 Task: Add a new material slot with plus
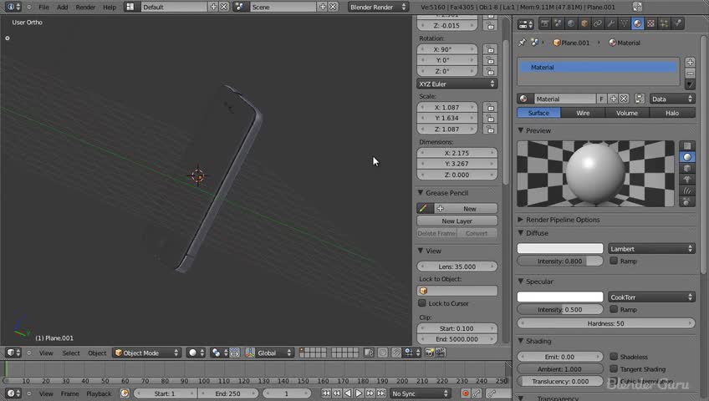[x=690, y=63]
